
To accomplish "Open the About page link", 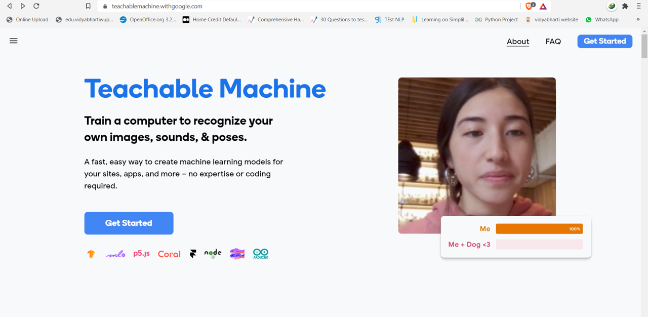I will pyautogui.click(x=517, y=42).
